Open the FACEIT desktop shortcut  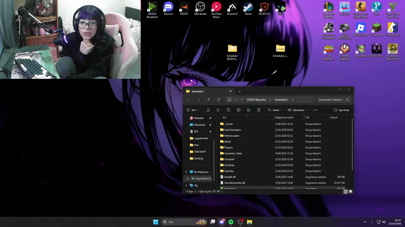pyautogui.click(x=184, y=9)
